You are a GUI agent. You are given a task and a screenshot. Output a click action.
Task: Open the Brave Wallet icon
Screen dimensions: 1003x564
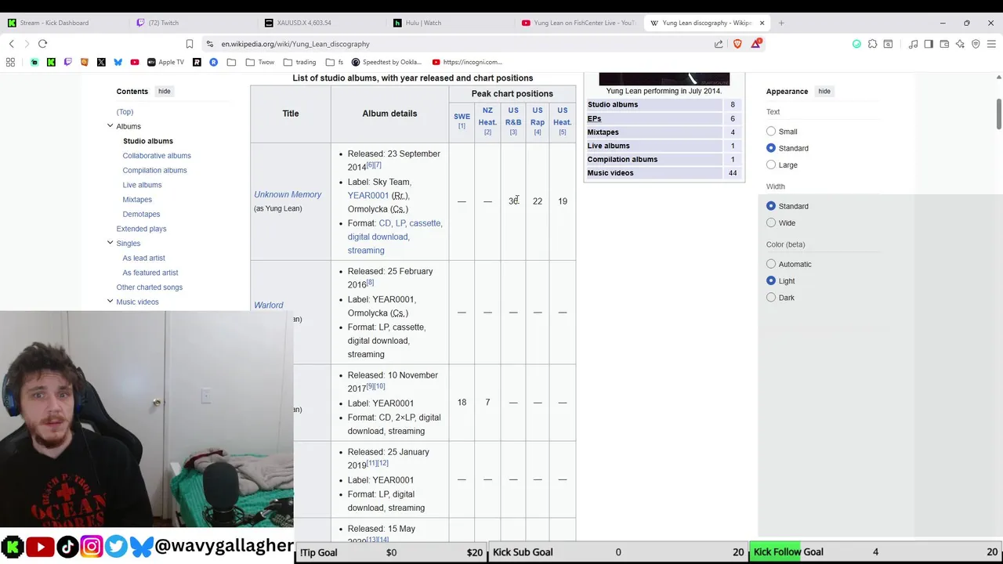[944, 44]
